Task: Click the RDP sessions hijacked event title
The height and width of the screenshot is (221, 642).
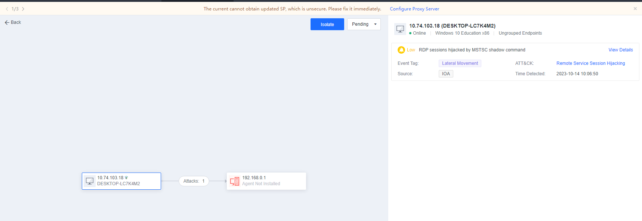Action: (472, 50)
